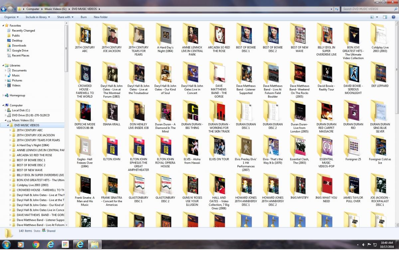Select Recently Changed in Favorites

click(23, 31)
